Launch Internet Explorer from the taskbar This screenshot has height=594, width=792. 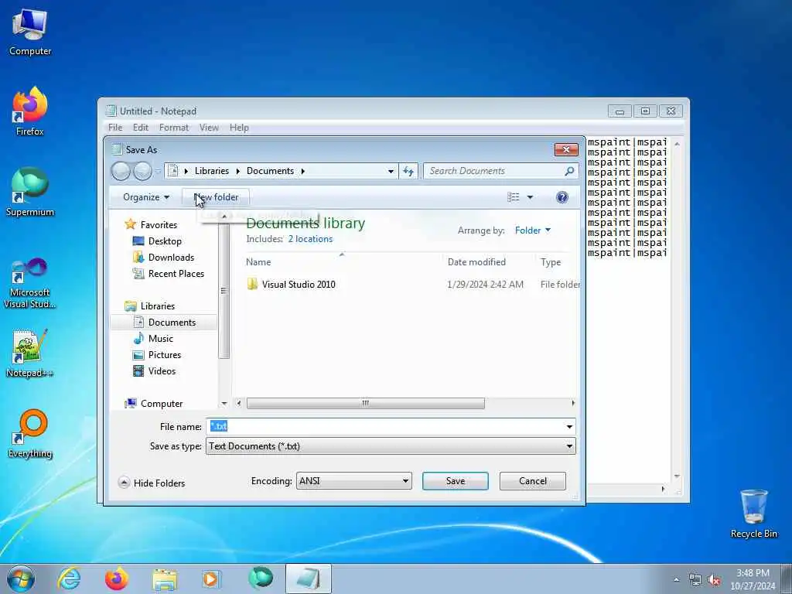(69, 579)
